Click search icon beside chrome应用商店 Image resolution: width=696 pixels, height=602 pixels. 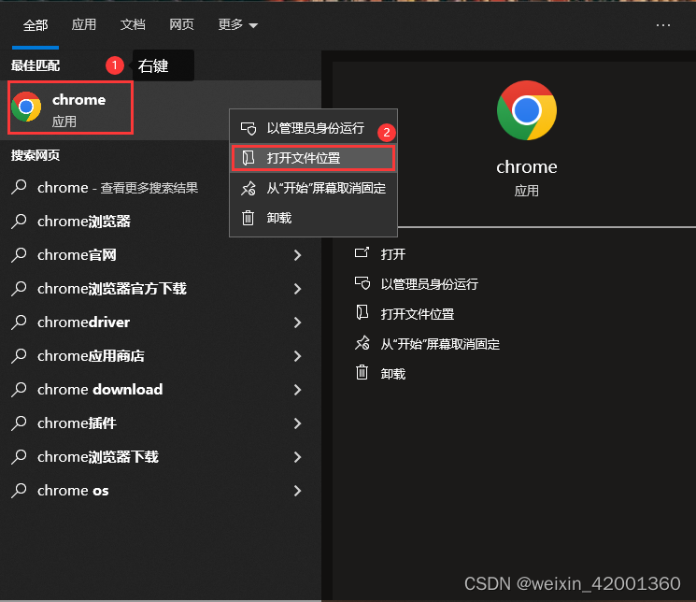coord(19,355)
